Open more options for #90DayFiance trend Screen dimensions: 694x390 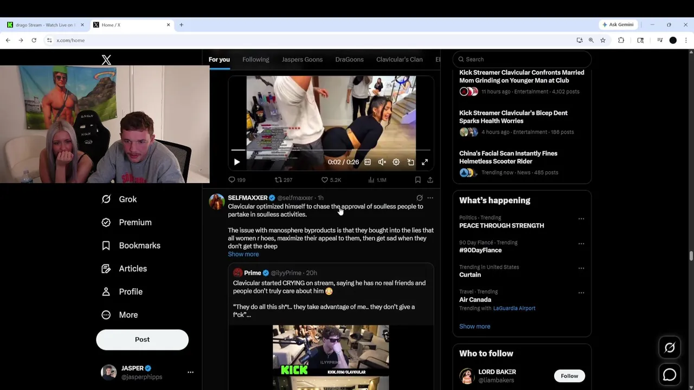[x=581, y=244]
